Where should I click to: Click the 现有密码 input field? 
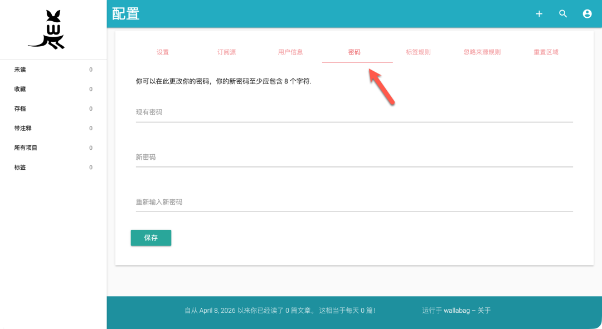coord(354,112)
